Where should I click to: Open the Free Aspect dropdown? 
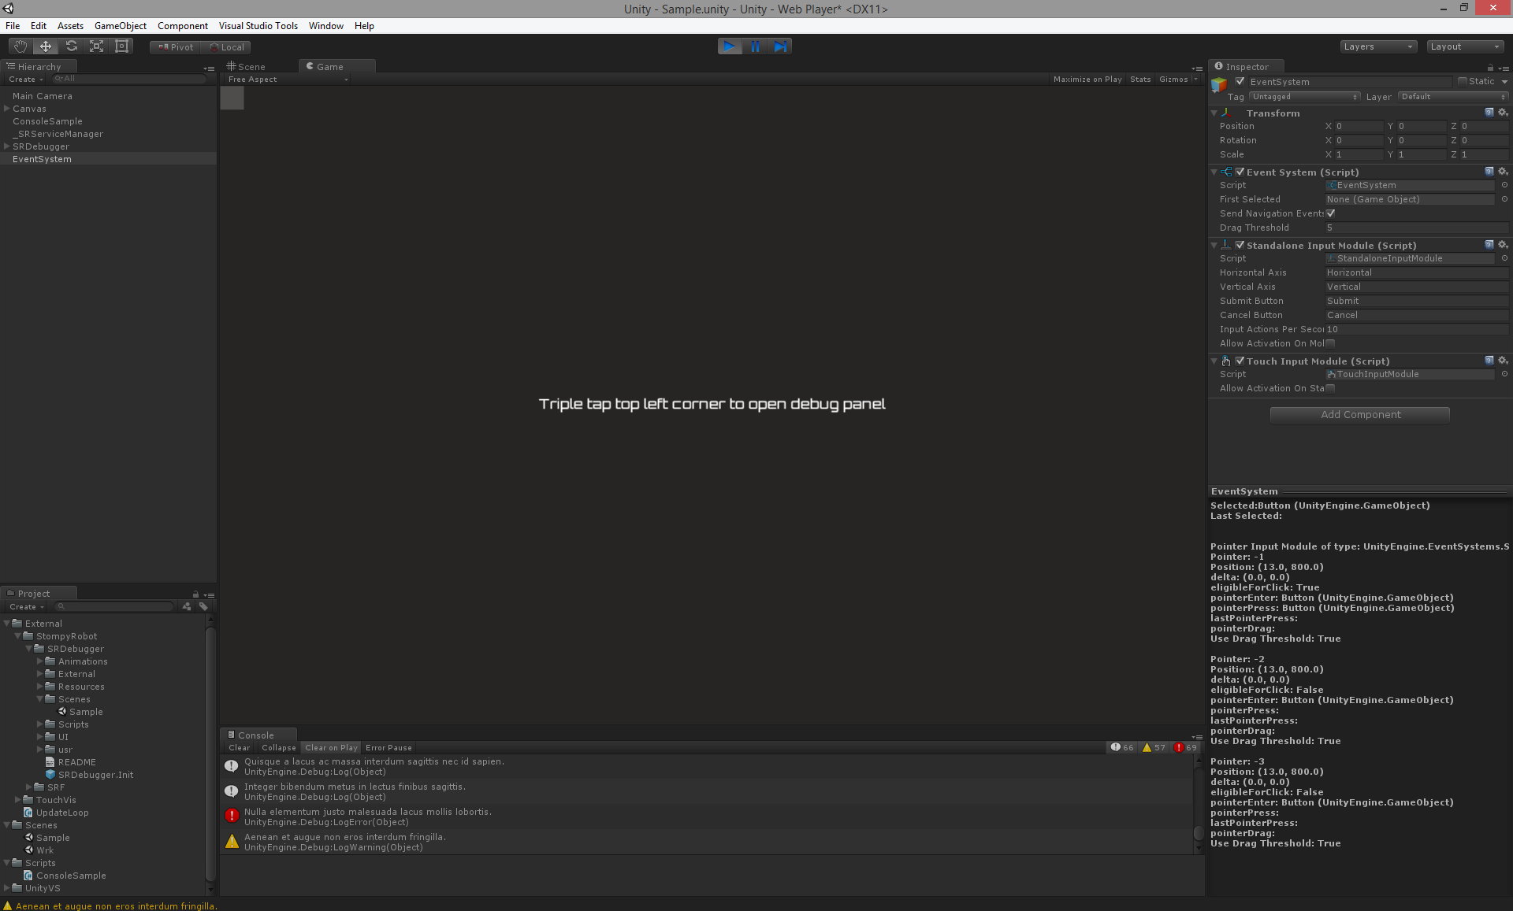click(x=287, y=80)
